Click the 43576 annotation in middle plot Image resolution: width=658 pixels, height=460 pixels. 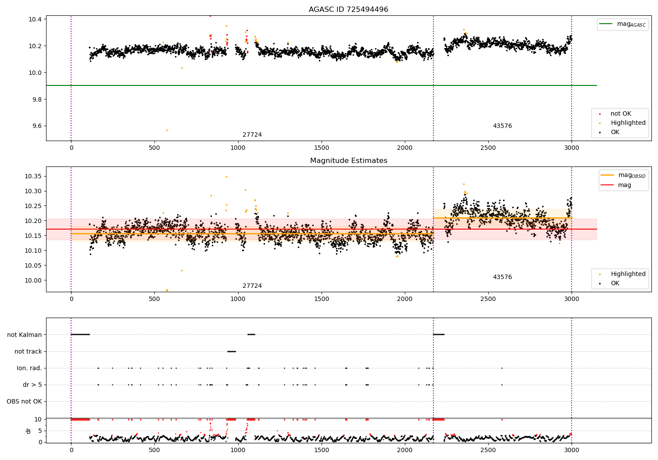coord(502,277)
